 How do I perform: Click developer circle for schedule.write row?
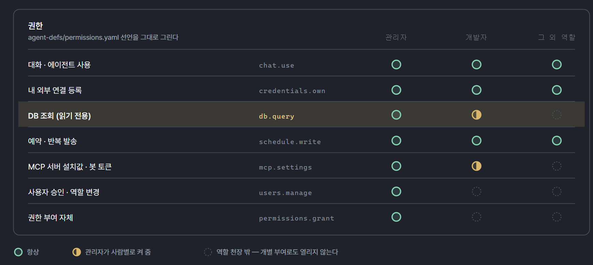pos(476,141)
